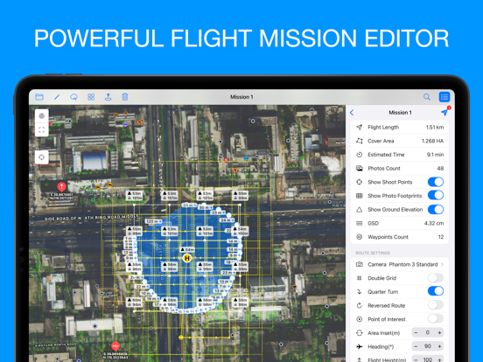Viewport: 483px width, 362px height.
Task: Click the Waypoints Count 12 row
Action: pyautogui.click(x=400, y=237)
